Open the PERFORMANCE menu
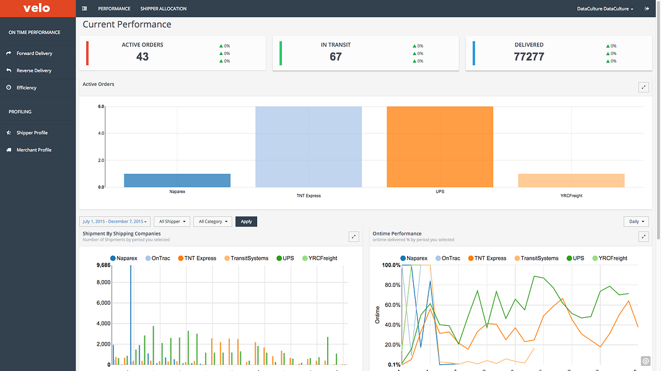 pos(114,9)
